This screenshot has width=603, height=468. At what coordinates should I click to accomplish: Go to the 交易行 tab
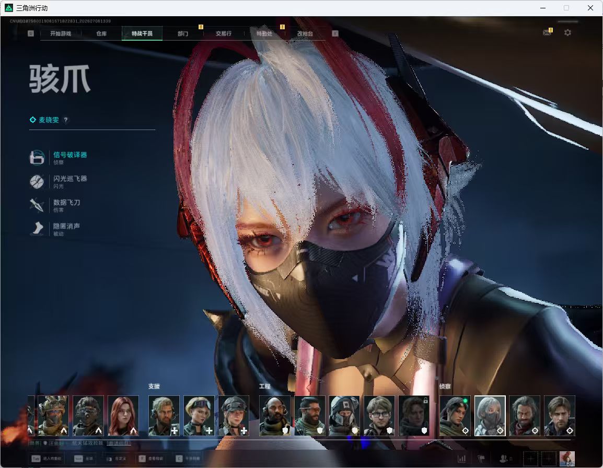coord(224,33)
